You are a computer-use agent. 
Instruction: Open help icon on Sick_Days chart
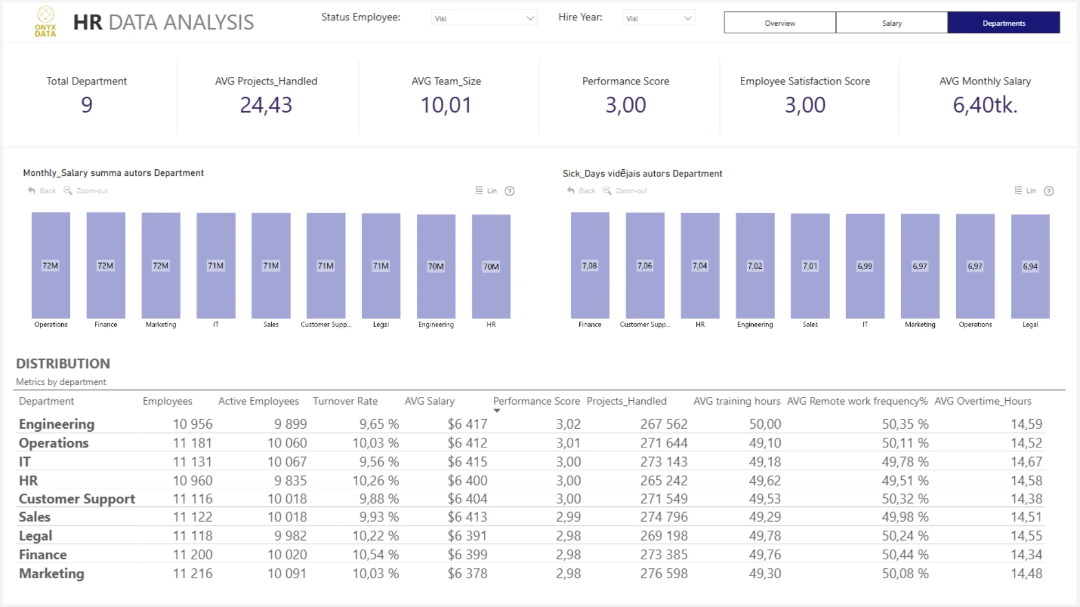pos(1048,191)
